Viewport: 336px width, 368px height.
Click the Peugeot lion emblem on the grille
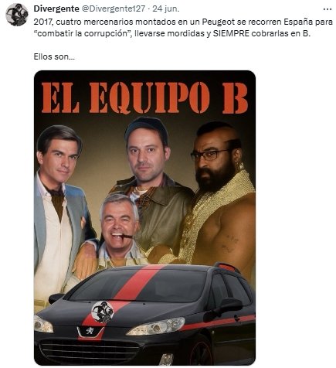(90, 330)
